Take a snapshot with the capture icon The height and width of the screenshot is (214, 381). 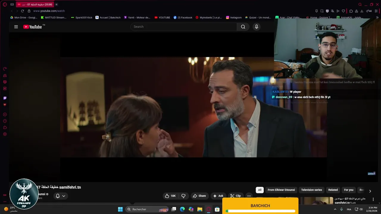[x=322, y=11]
